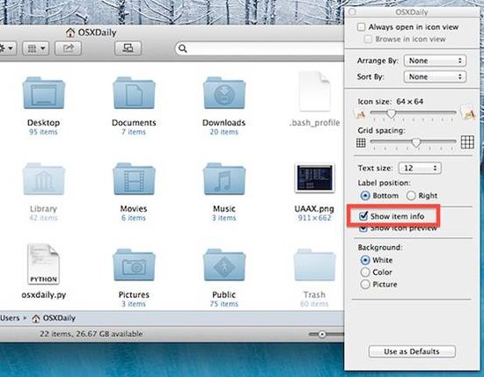Click the Share toolbar button
The height and width of the screenshot is (377, 484).
68,48
